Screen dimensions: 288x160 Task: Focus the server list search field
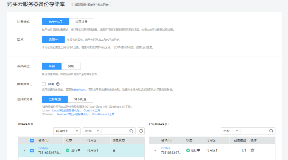point(115,131)
